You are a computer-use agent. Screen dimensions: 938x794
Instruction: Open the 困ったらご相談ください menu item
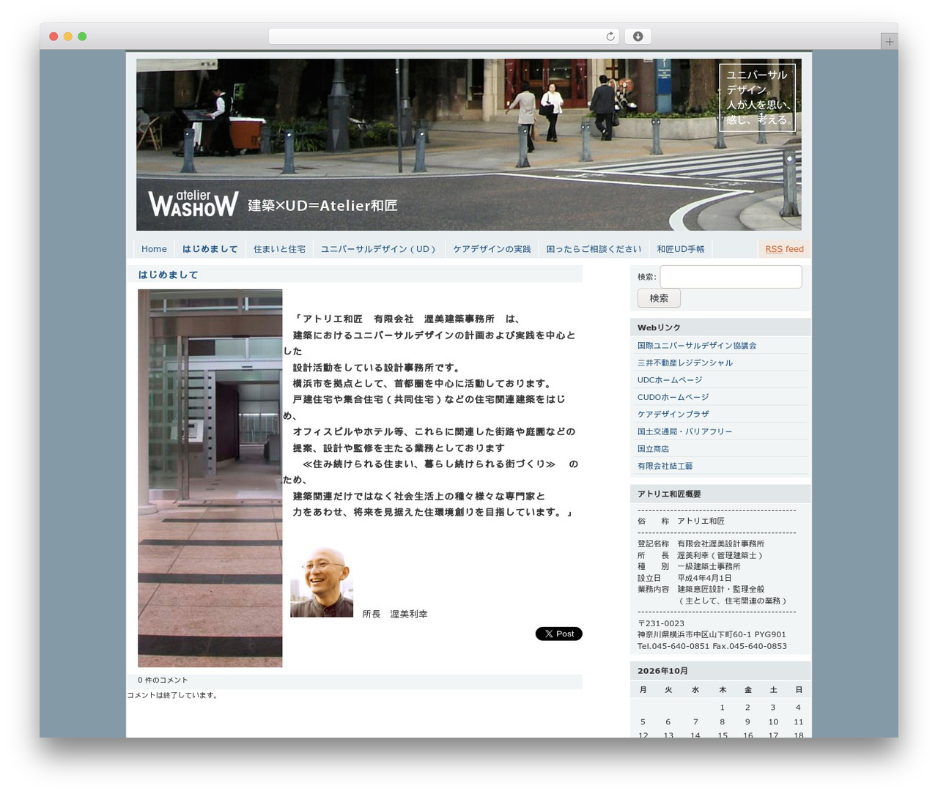click(x=594, y=249)
